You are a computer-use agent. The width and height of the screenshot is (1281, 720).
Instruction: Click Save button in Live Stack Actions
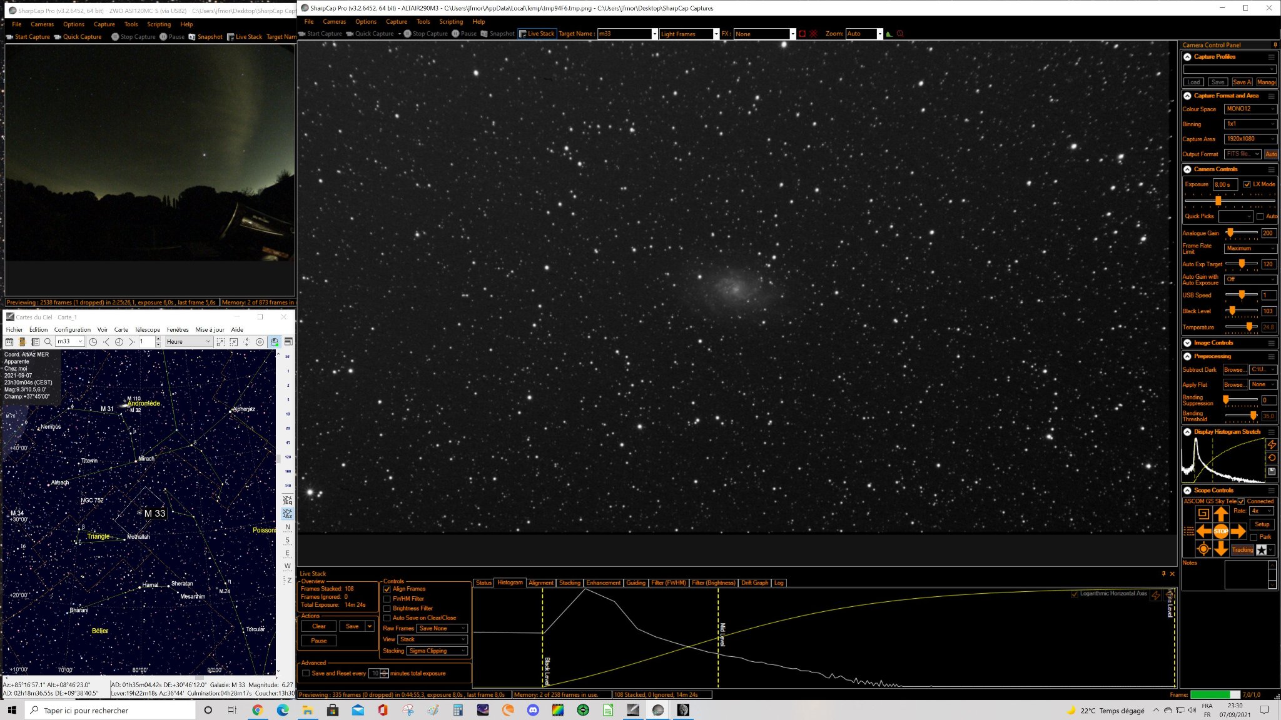tap(352, 626)
